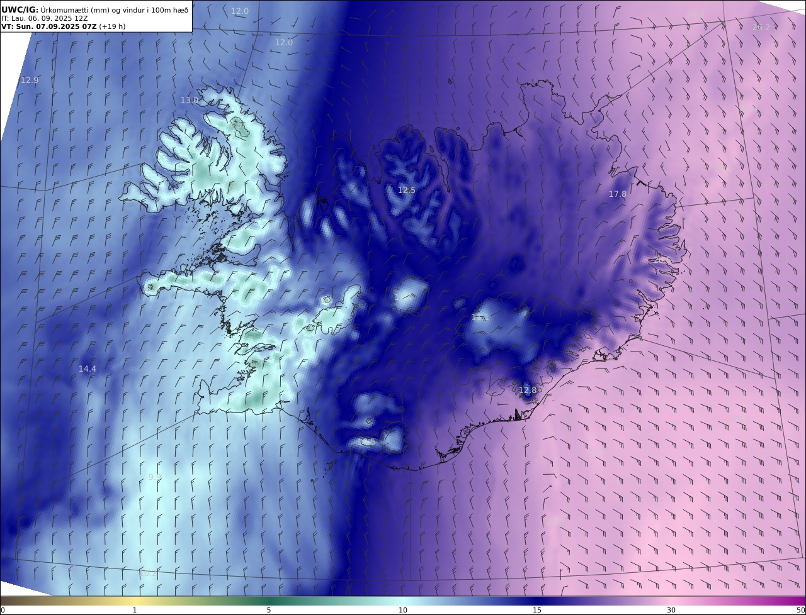This screenshot has width=806, height=615.
Task: Select the 9.9 value label
Action: (154, 477)
